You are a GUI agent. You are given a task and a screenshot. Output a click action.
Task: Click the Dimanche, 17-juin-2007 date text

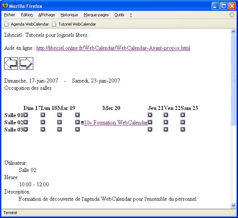[31, 81]
